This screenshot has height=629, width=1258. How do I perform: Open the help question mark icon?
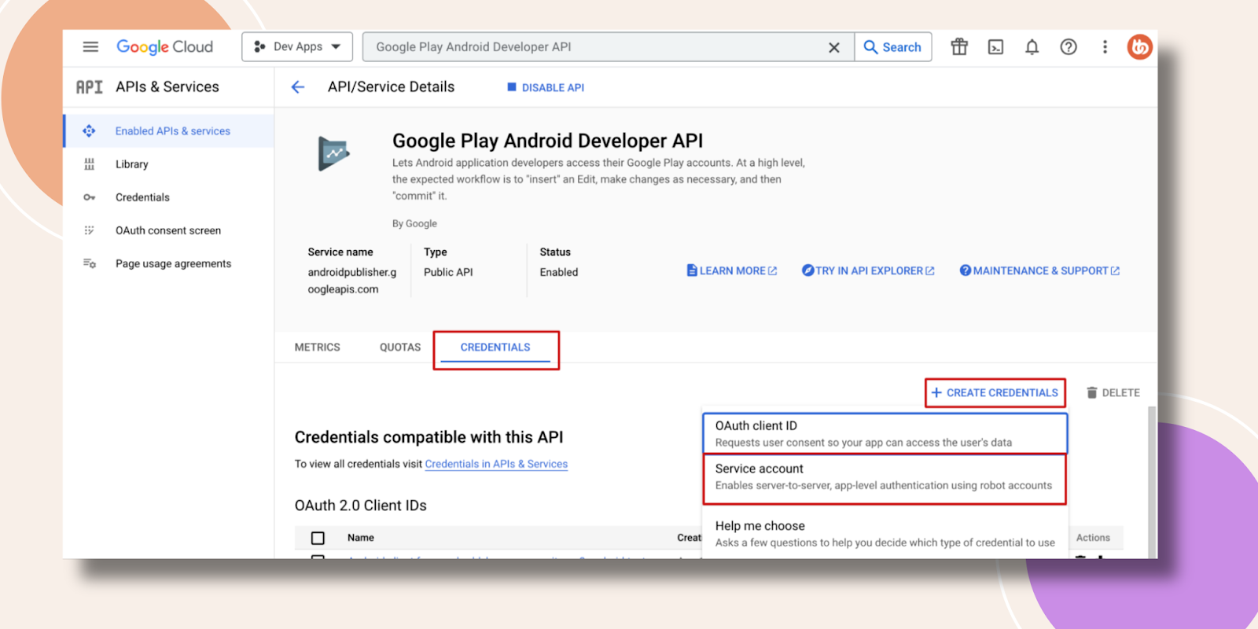click(x=1068, y=47)
